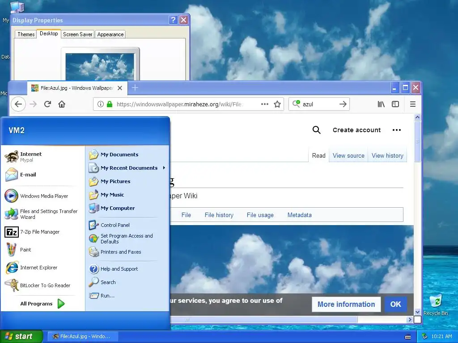This screenshot has height=343, width=458.
Task: Open the browser home page icon
Action: pos(62,104)
